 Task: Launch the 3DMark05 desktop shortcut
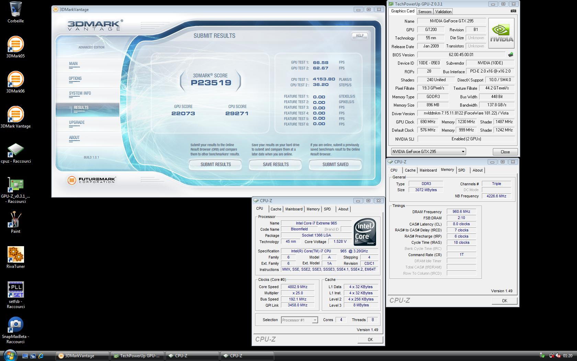(x=15, y=47)
